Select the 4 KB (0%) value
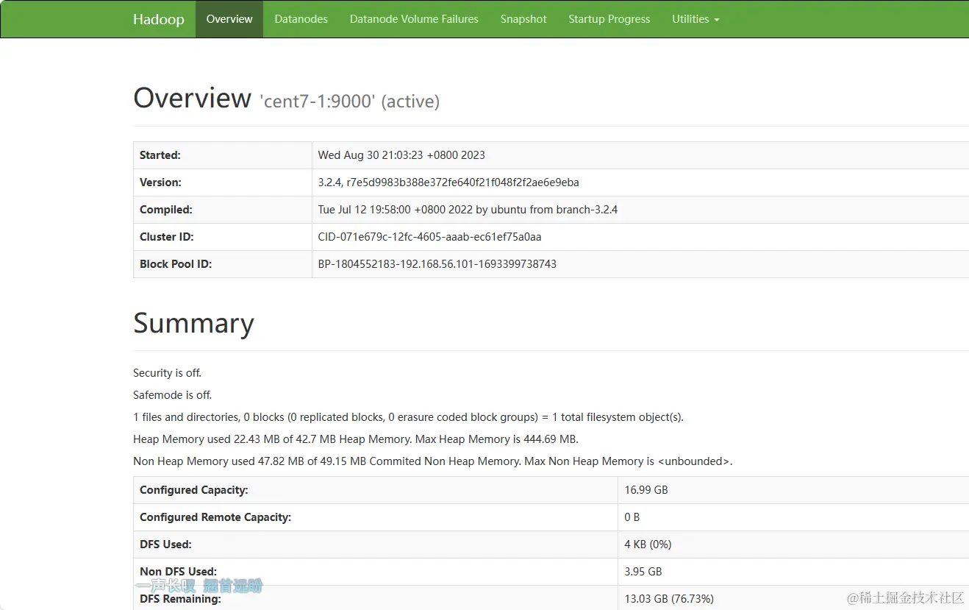969x610 pixels. (x=648, y=545)
